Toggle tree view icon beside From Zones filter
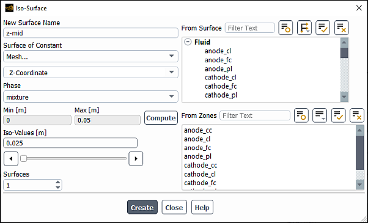Image resolution: width=368 pixels, height=223 pixels. (x=301, y=115)
